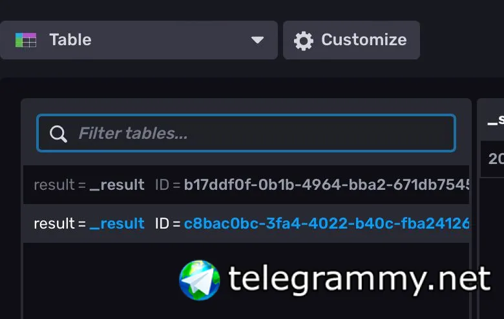Image resolution: width=504 pixels, height=319 pixels.
Task: Click the partially visible _s column header
Action: click(494, 121)
